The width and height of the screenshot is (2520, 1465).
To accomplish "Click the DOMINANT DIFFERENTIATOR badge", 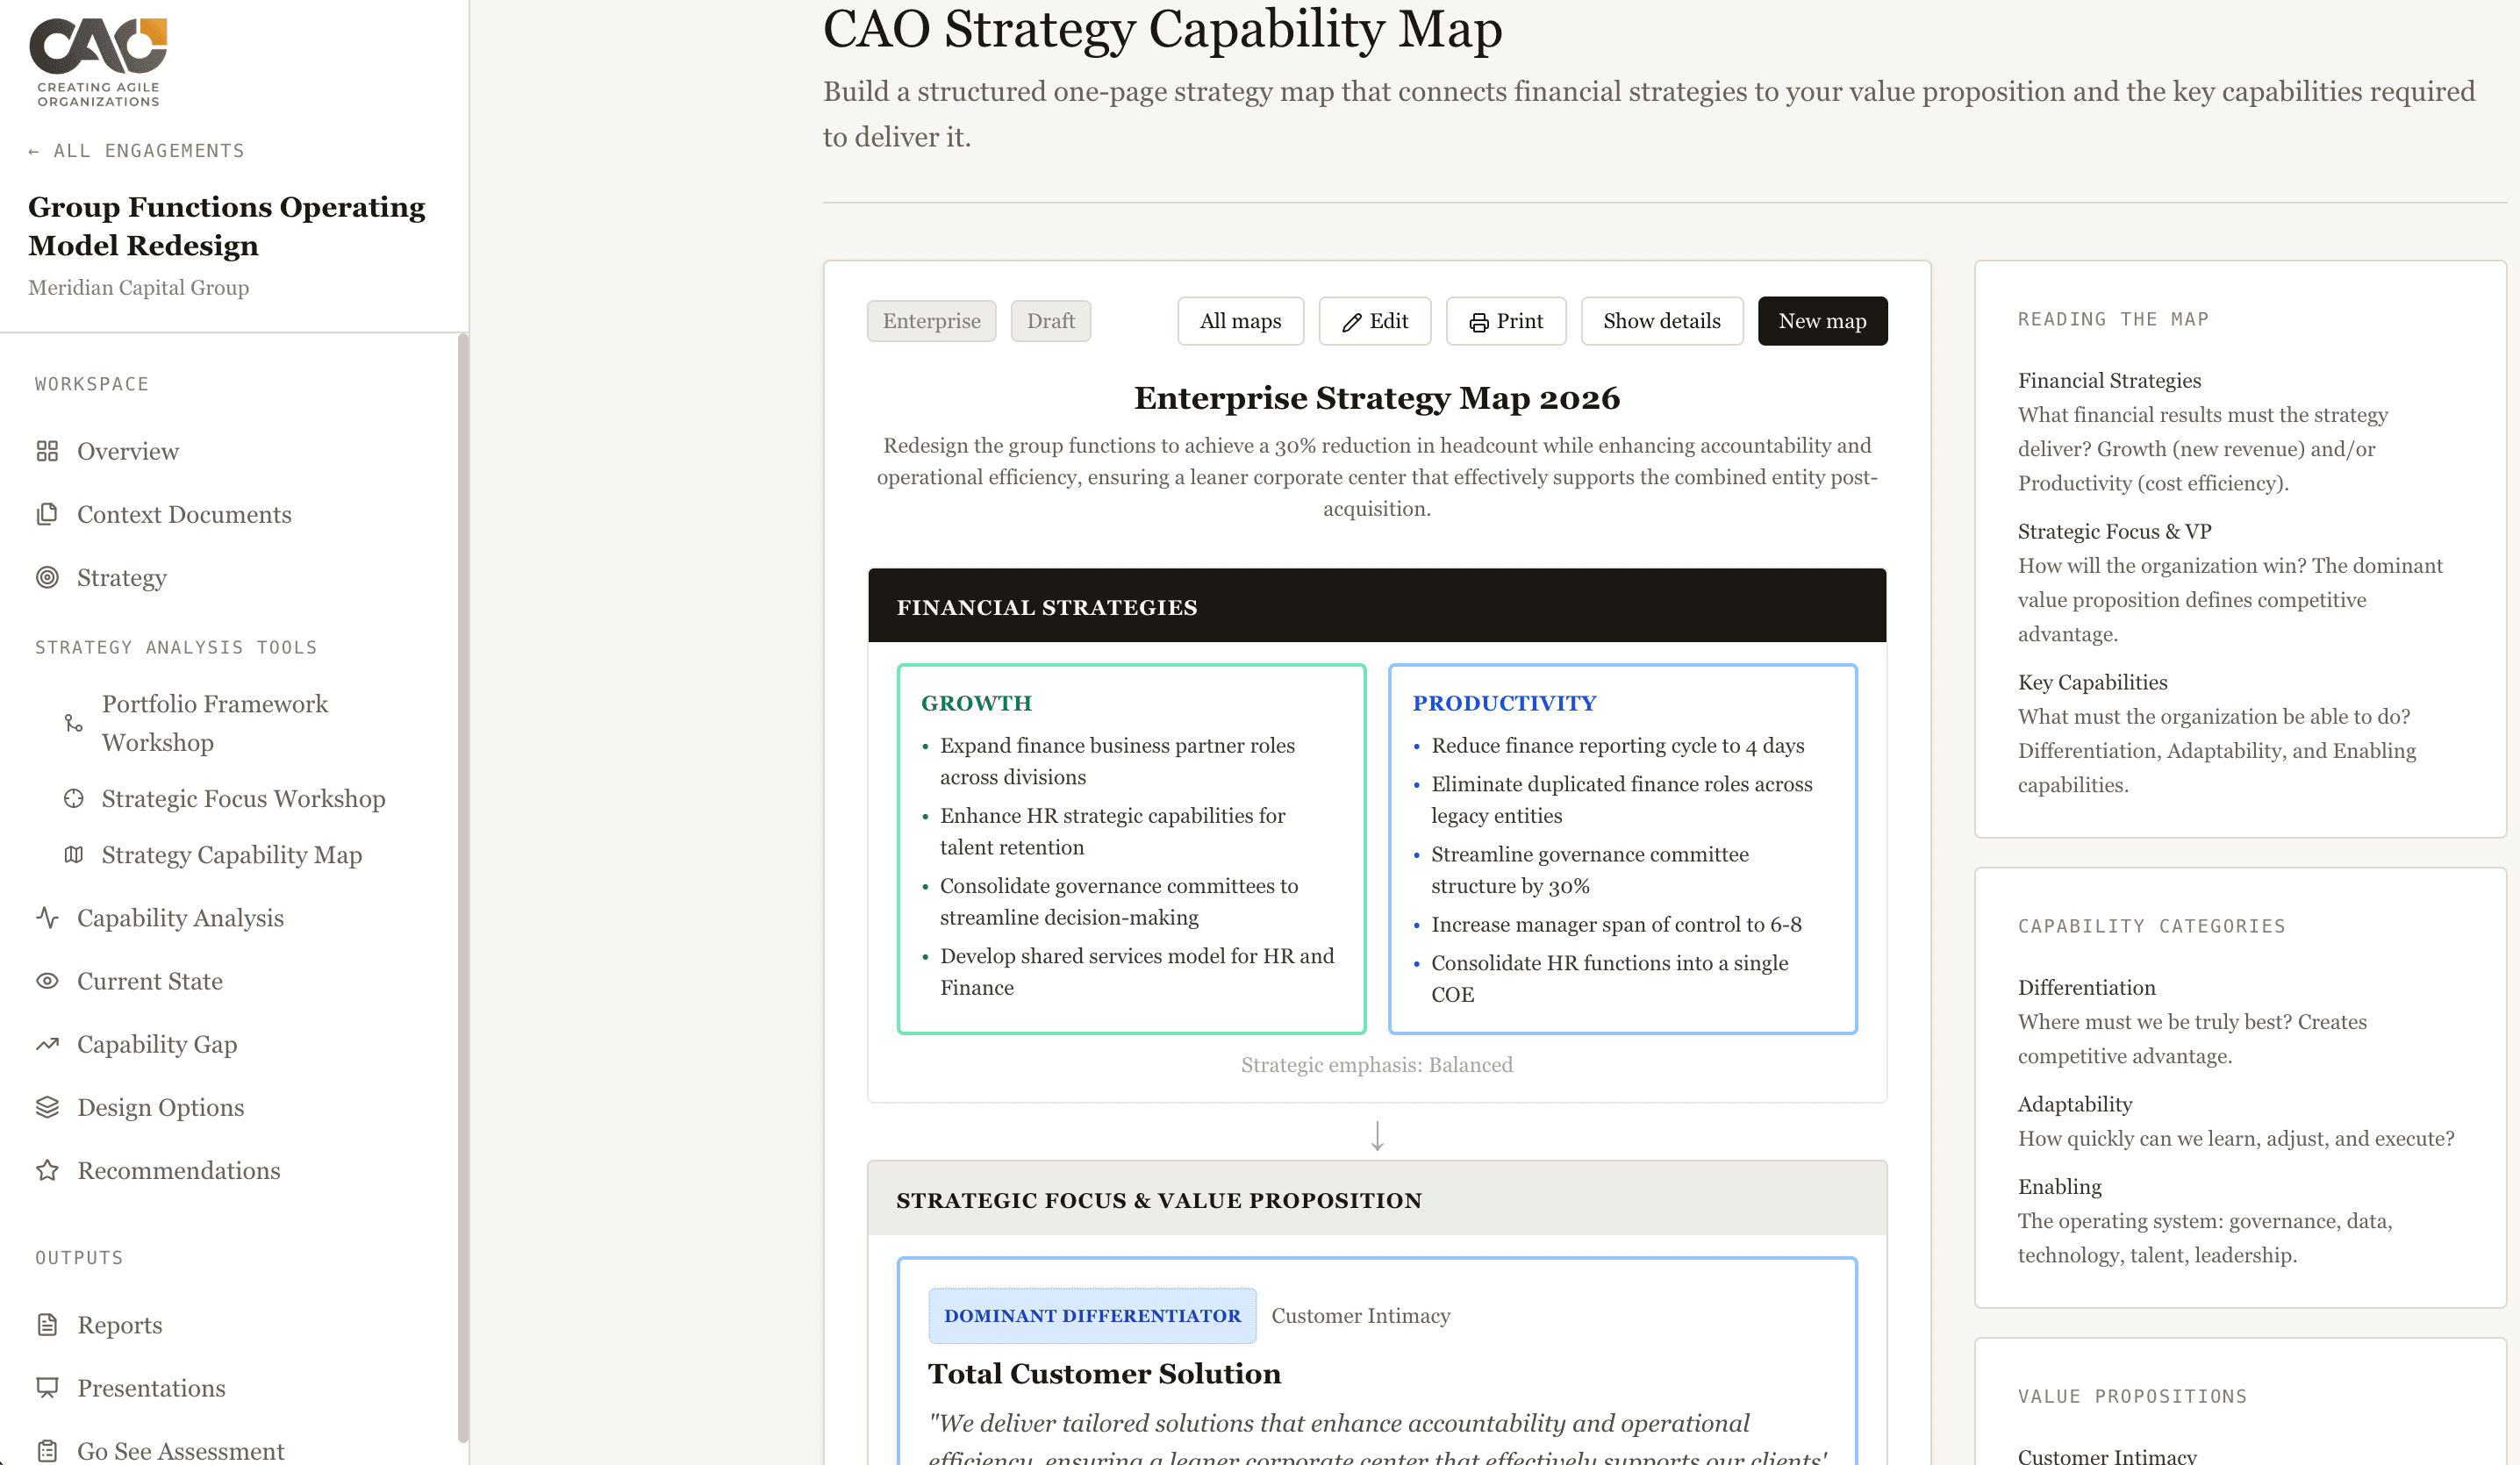I will [x=1092, y=1315].
